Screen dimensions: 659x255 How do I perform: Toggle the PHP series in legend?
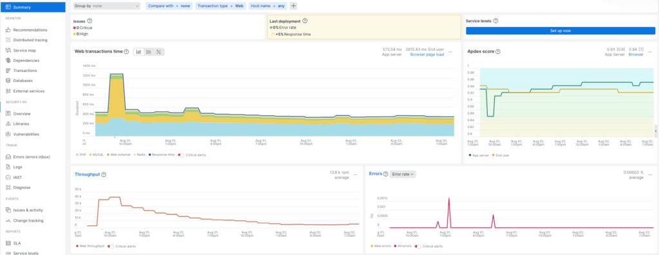[x=80, y=155]
